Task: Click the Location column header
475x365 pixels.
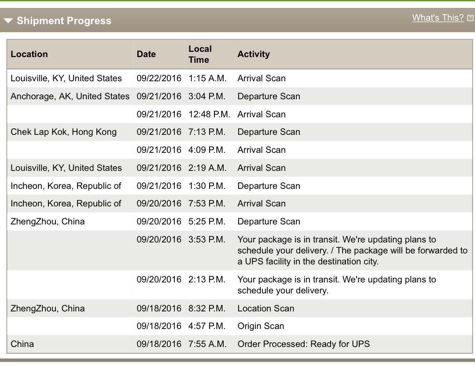Action: point(29,54)
